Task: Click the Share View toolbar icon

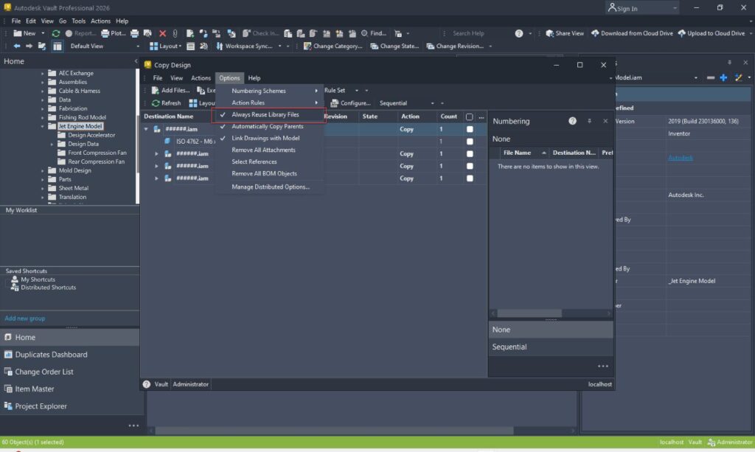Action: click(x=549, y=33)
